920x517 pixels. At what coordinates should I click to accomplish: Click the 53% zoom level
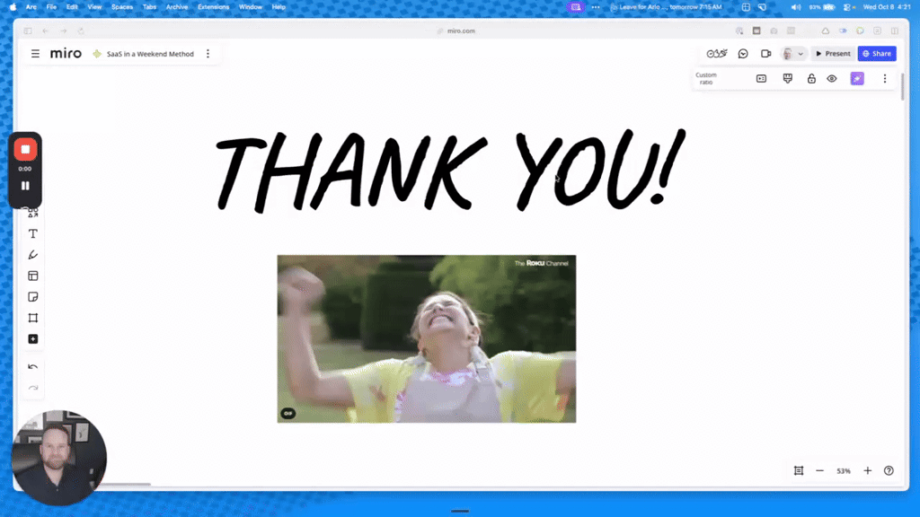[844, 470]
